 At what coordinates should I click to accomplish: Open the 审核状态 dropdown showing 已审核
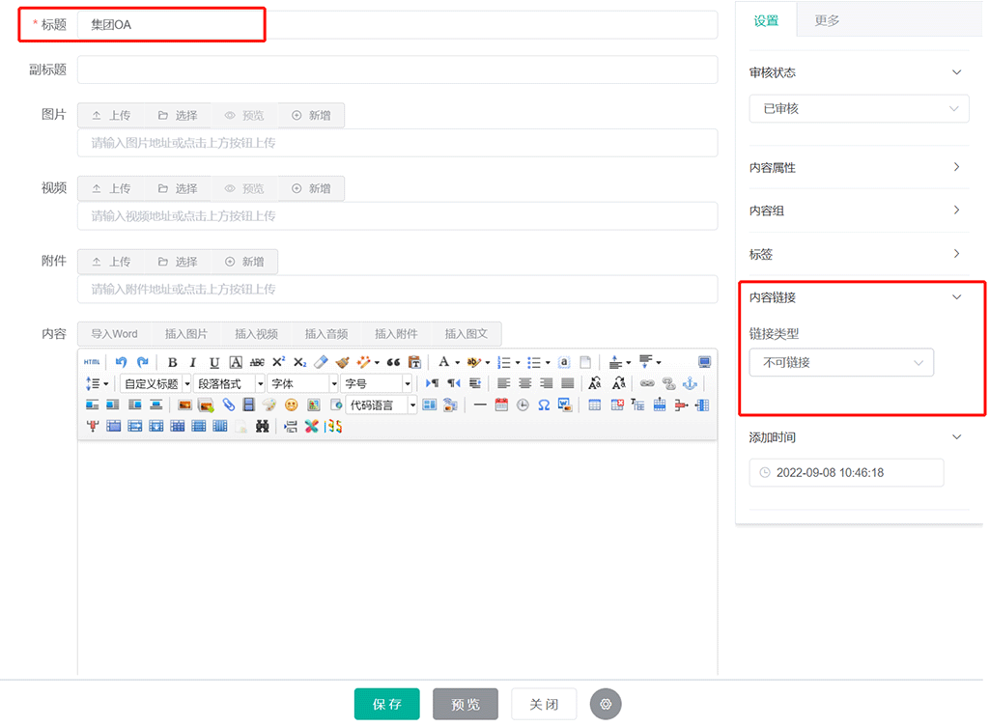(x=859, y=109)
